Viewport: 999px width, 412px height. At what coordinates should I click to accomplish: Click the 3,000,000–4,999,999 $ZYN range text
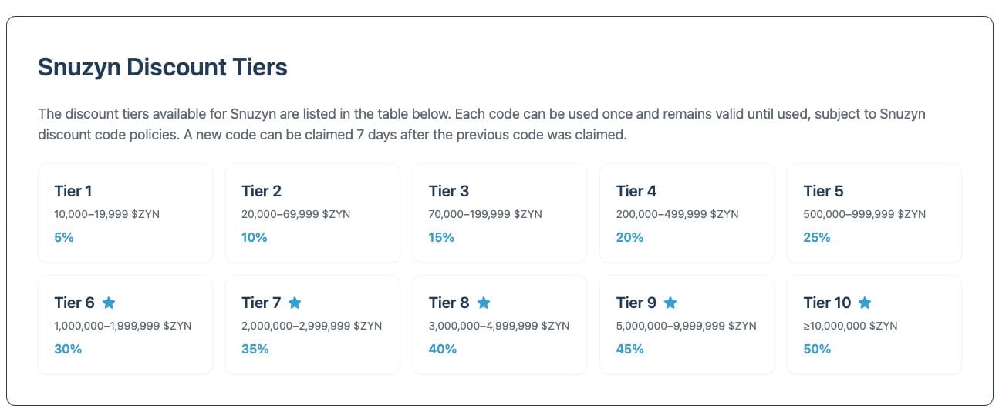499,326
